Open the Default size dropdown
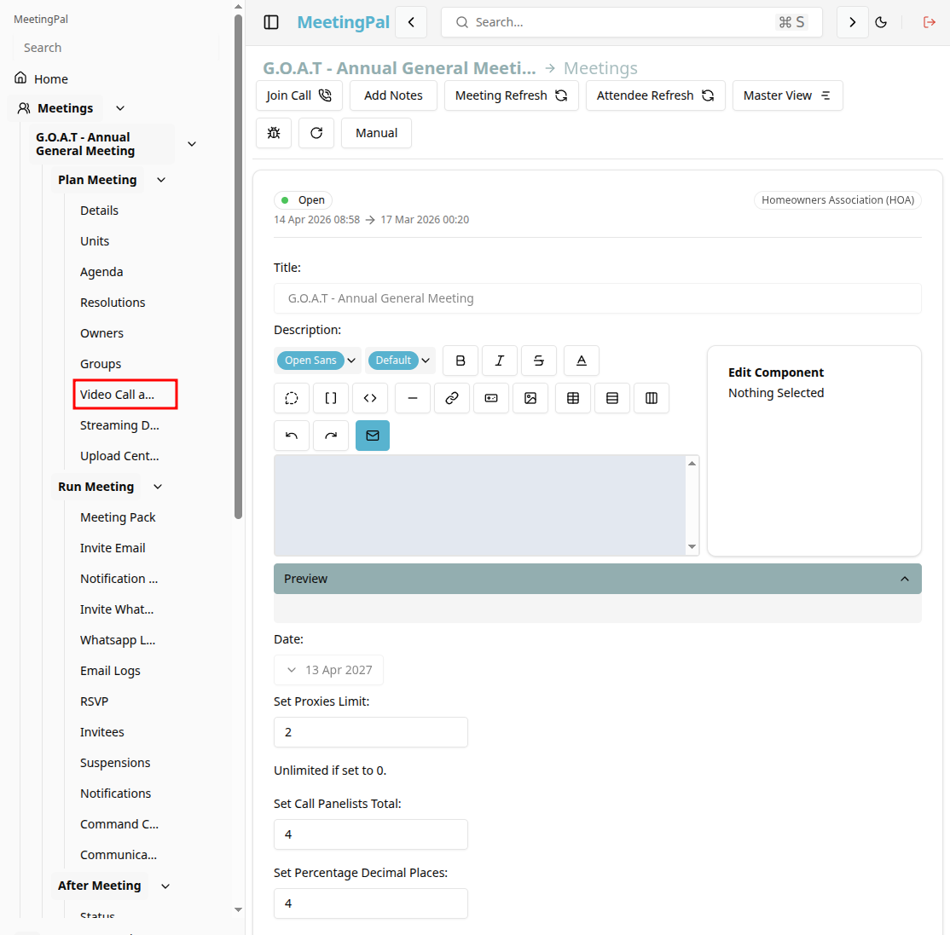The height and width of the screenshot is (935, 950). tap(400, 361)
